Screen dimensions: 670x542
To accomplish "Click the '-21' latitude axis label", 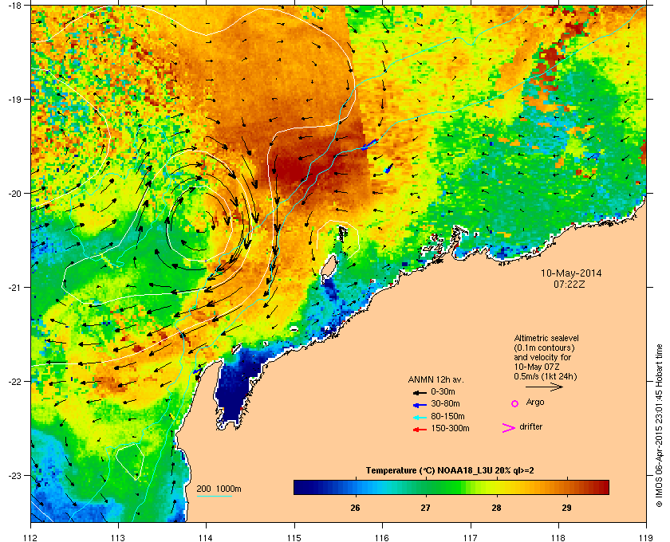I will coord(14,287).
